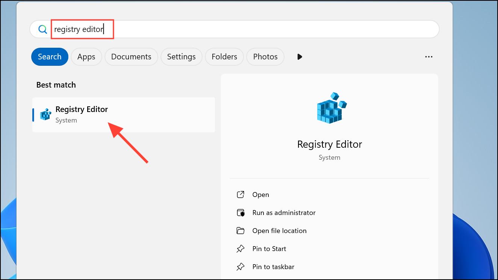Click the 'Best match' heading
This screenshot has height=280, width=498.
coord(56,85)
